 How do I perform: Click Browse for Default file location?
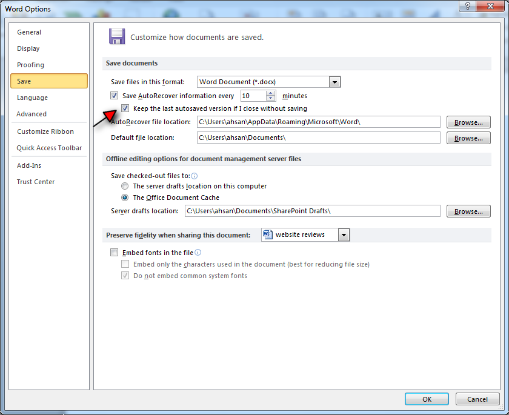[x=468, y=138]
